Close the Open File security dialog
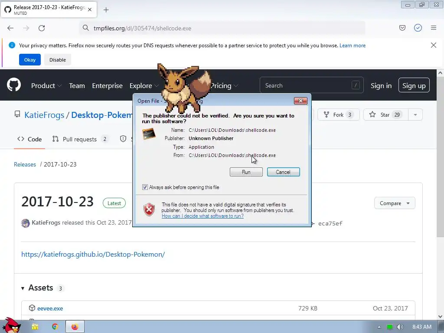The image size is (444, 333). pyautogui.click(x=300, y=101)
